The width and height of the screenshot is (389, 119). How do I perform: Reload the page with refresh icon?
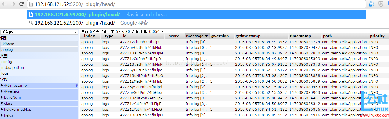(21, 4)
